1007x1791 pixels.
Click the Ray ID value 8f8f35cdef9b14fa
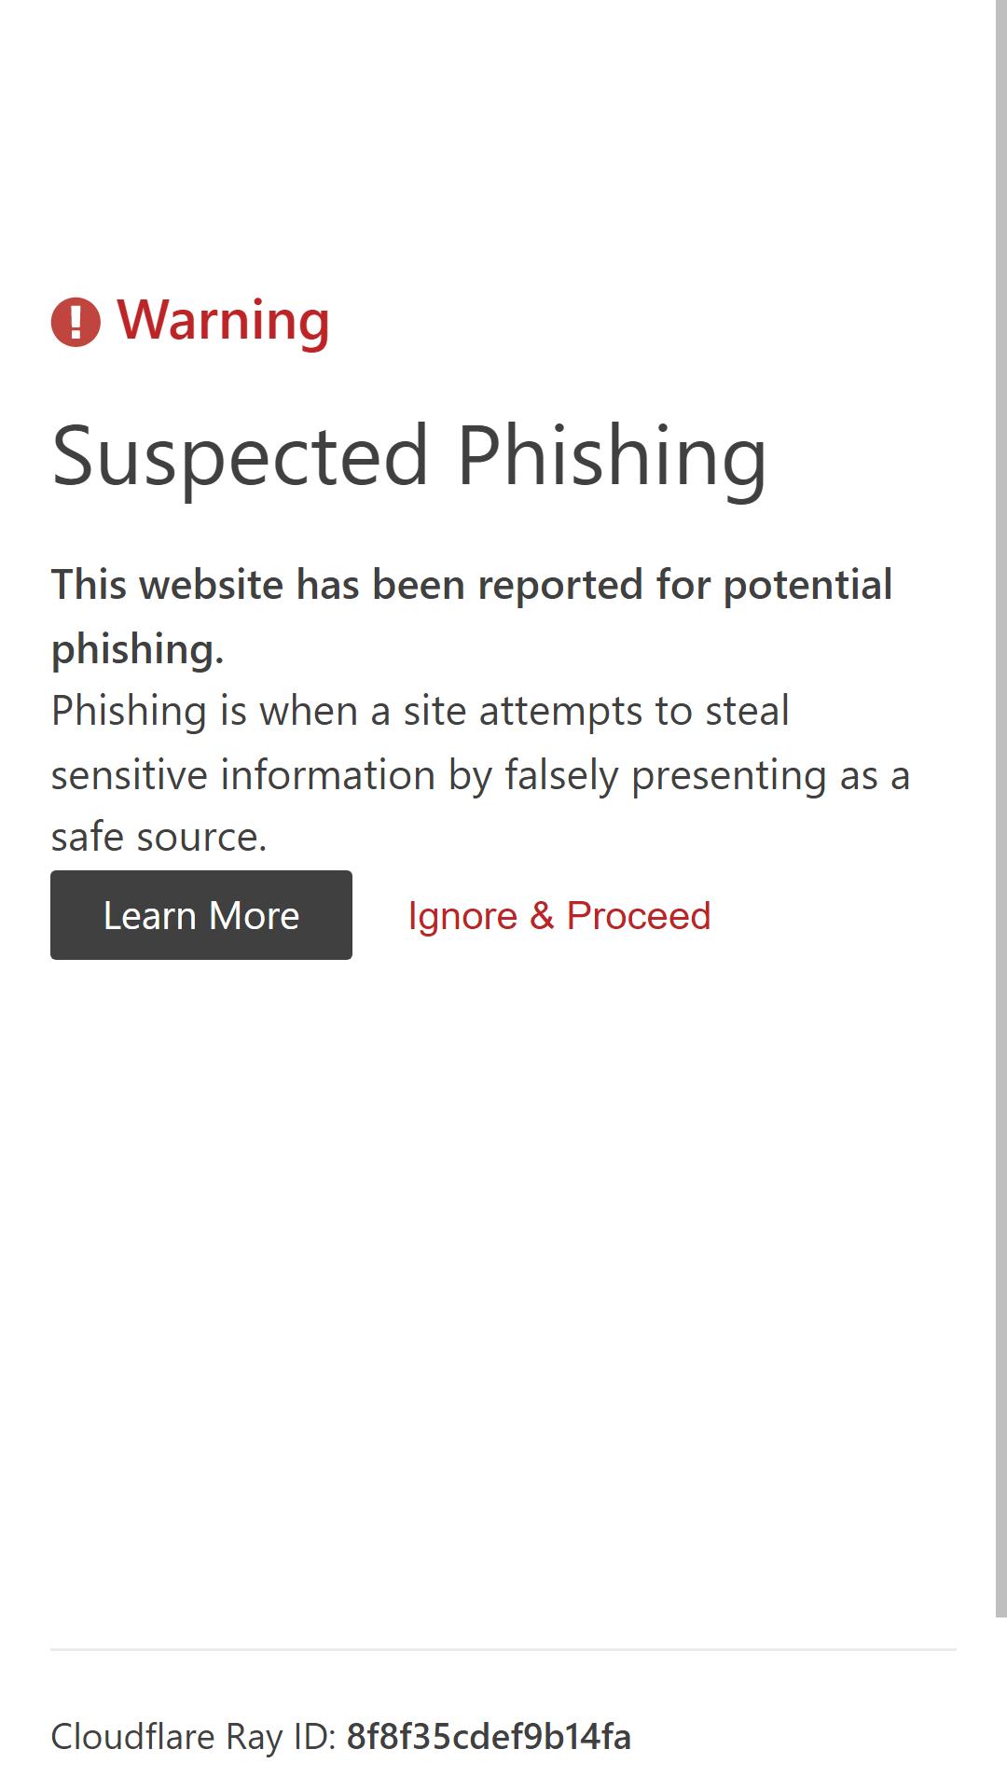[x=489, y=1737]
